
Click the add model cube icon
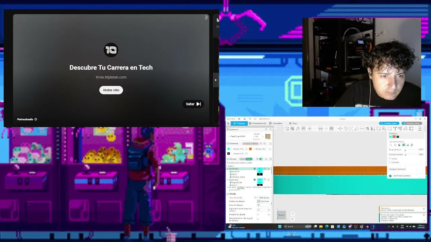[287, 128]
